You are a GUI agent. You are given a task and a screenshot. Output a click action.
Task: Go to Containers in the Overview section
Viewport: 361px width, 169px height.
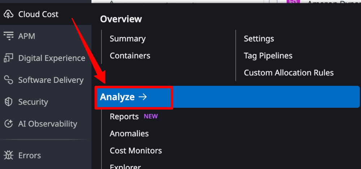coord(130,56)
